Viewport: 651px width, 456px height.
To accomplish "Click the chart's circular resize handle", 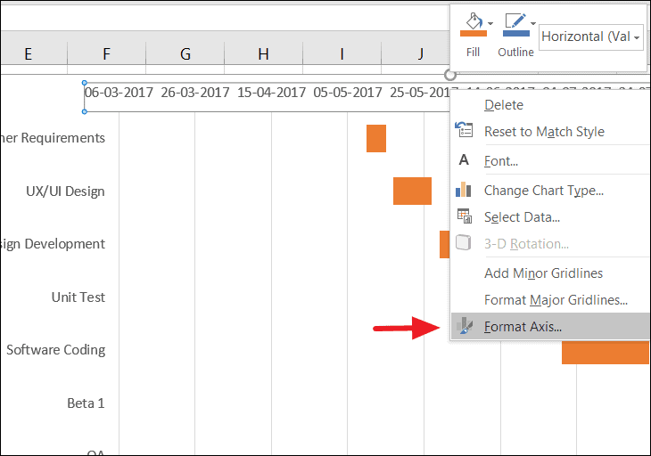I will tap(450, 75).
